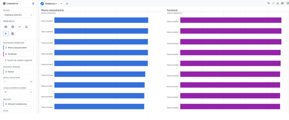The height and width of the screenshot is (120, 289).
Task: Select the Eksploracja tab
Action: click(x=51, y=4)
